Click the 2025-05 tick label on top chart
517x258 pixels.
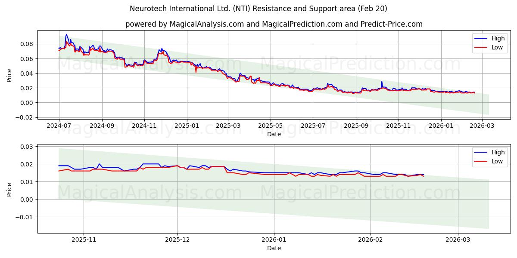click(270, 126)
